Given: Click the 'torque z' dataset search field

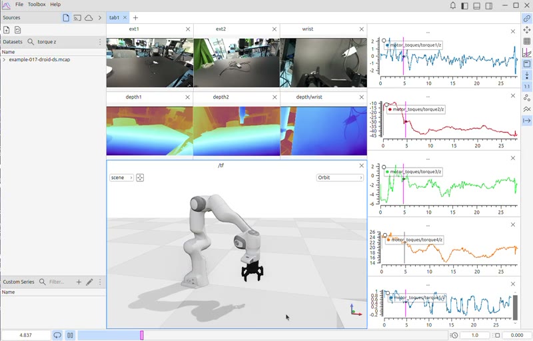Looking at the screenshot, I should (65, 42).
